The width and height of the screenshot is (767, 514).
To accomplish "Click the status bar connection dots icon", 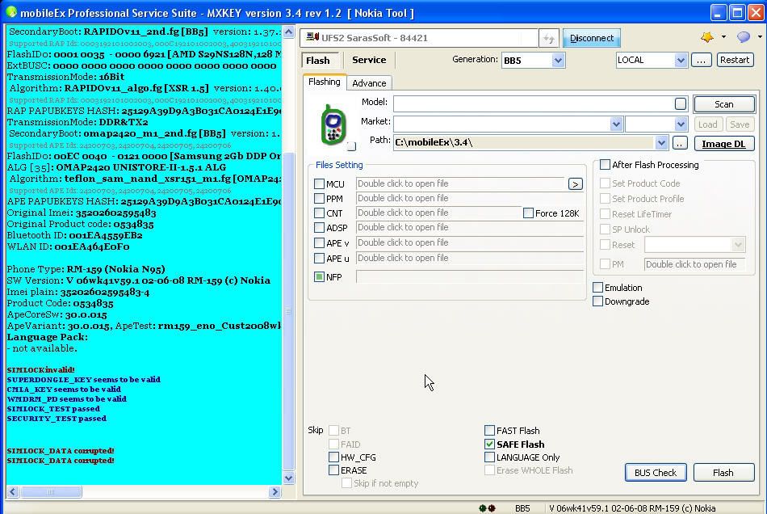I will tap(487, 508).
